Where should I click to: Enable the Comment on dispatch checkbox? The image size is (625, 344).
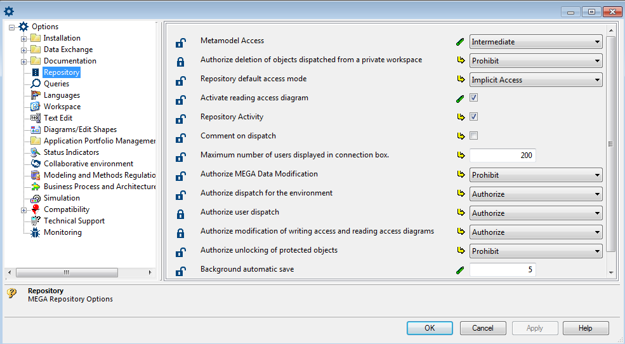474,136
